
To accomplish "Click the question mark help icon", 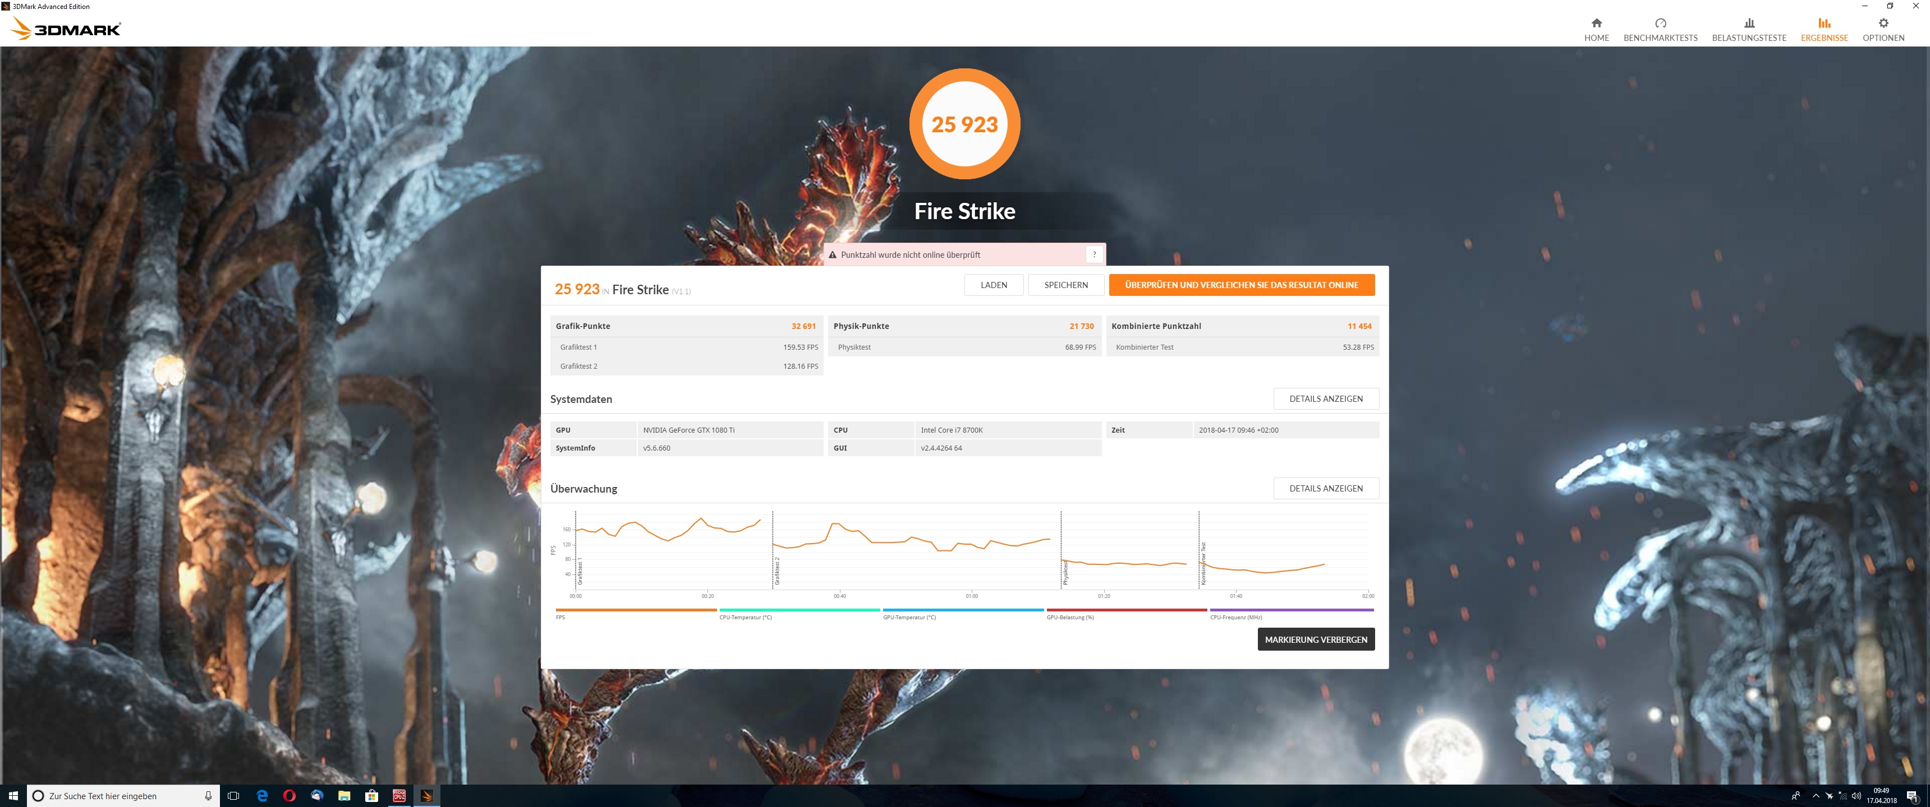I will pyautogui.click(x=1094, y=254).
